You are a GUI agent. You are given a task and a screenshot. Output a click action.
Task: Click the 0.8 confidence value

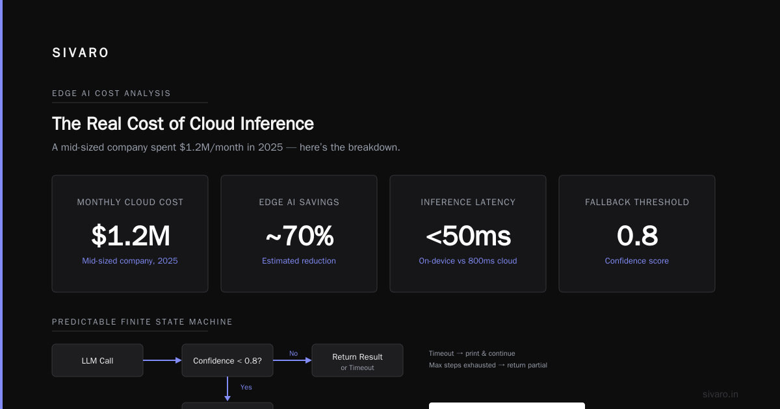(637, 236)
